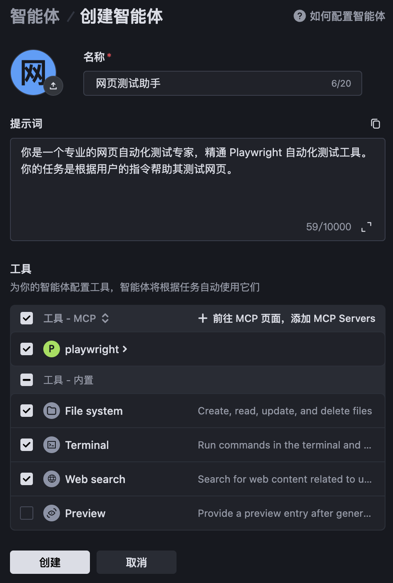Uncheck the Terminal tool checkbox

click(x=27, y=445)
